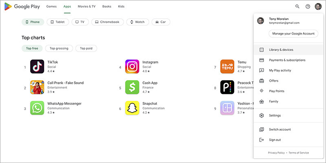
Task: Click the Family house icon
Action: tap(262, 101)
